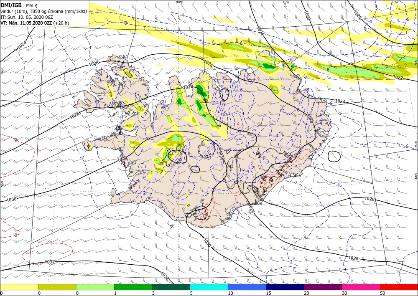The width and height of the screenshot is (418, 296).
Task: Click the legend value '5'
Action: (x=191, y=293)
